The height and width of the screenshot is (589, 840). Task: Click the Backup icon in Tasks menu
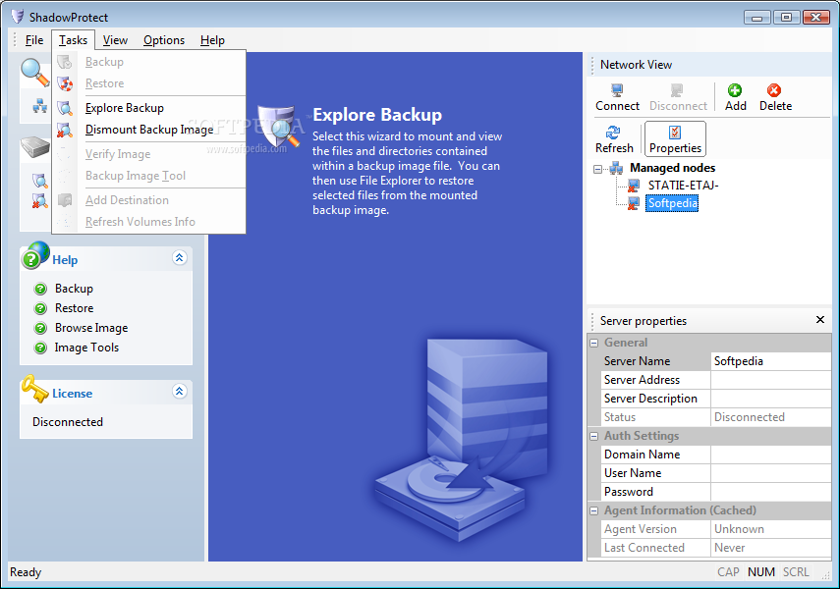tap(66, 62)
